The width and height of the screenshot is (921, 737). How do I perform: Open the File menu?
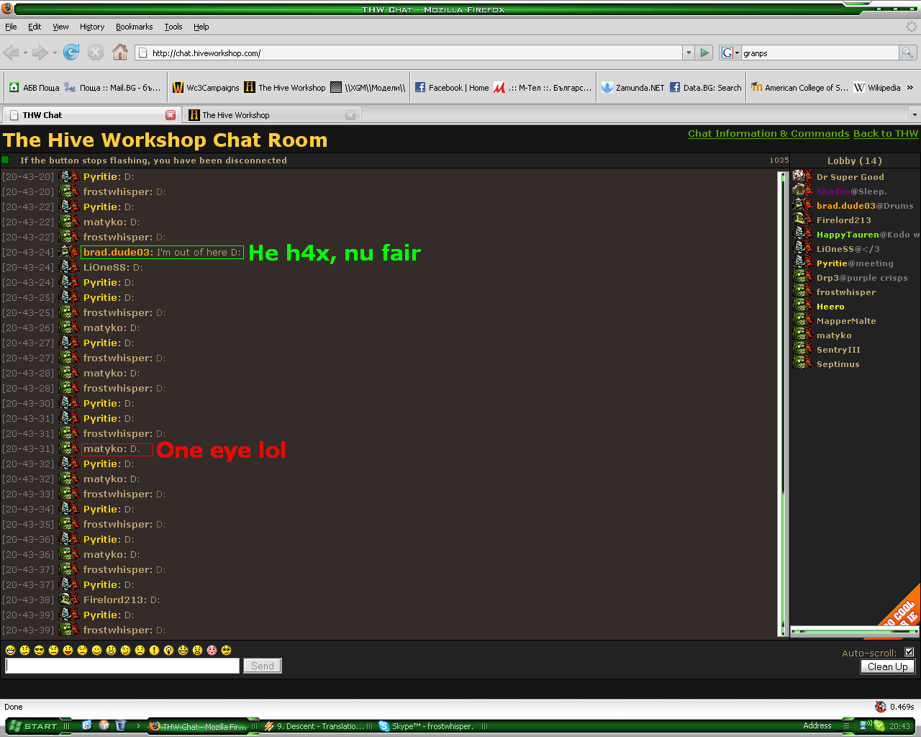(11, 27)
